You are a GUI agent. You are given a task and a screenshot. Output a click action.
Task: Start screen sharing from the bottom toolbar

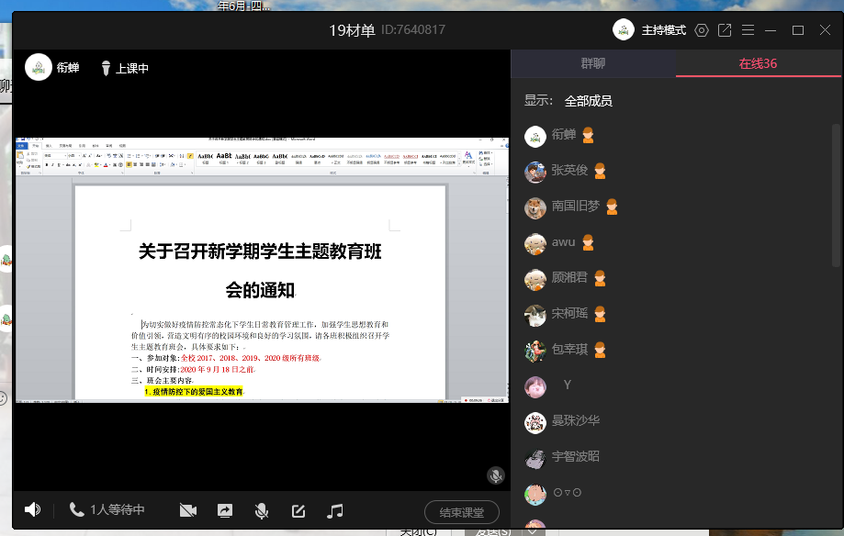[225, 510]
